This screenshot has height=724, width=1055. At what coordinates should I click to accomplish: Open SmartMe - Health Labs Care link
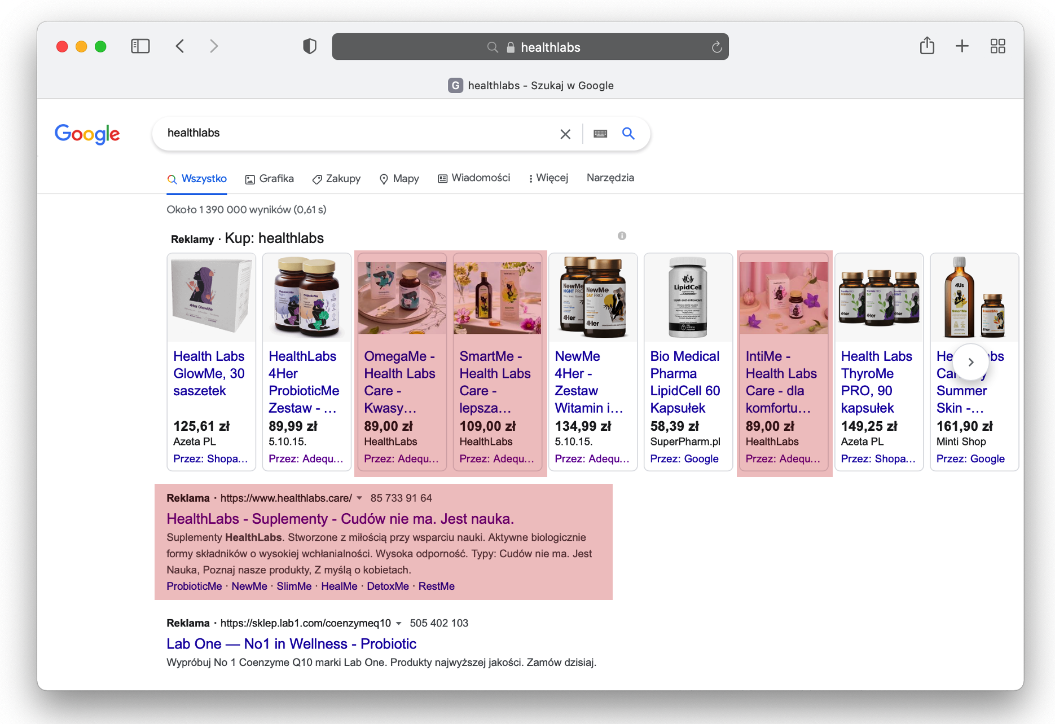pyautogui.click(x=495, y=382)
